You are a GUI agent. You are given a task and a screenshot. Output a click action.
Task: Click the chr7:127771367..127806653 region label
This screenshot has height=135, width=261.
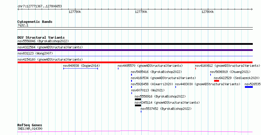coord(40,6)
